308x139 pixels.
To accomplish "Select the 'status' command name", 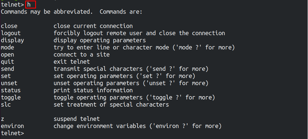I will point(11,90).
